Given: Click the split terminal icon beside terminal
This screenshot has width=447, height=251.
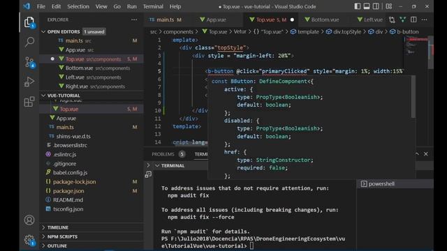Looking at the screenshot, I should click(148, 174).
